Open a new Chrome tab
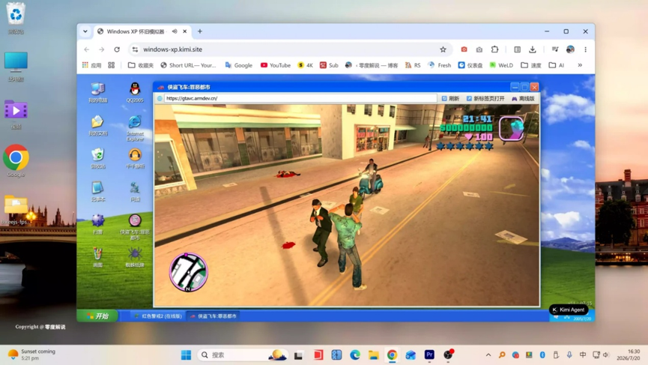 click(200, 31)
